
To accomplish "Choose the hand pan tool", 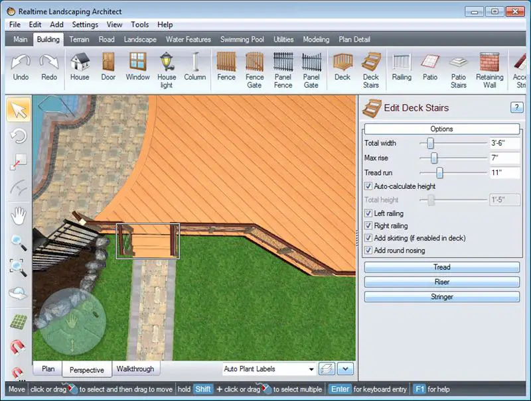I will click(19, 216).
